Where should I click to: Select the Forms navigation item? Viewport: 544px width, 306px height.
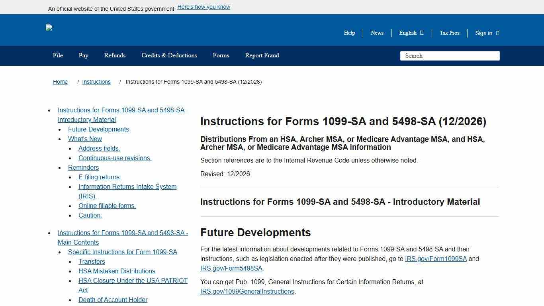221,56
